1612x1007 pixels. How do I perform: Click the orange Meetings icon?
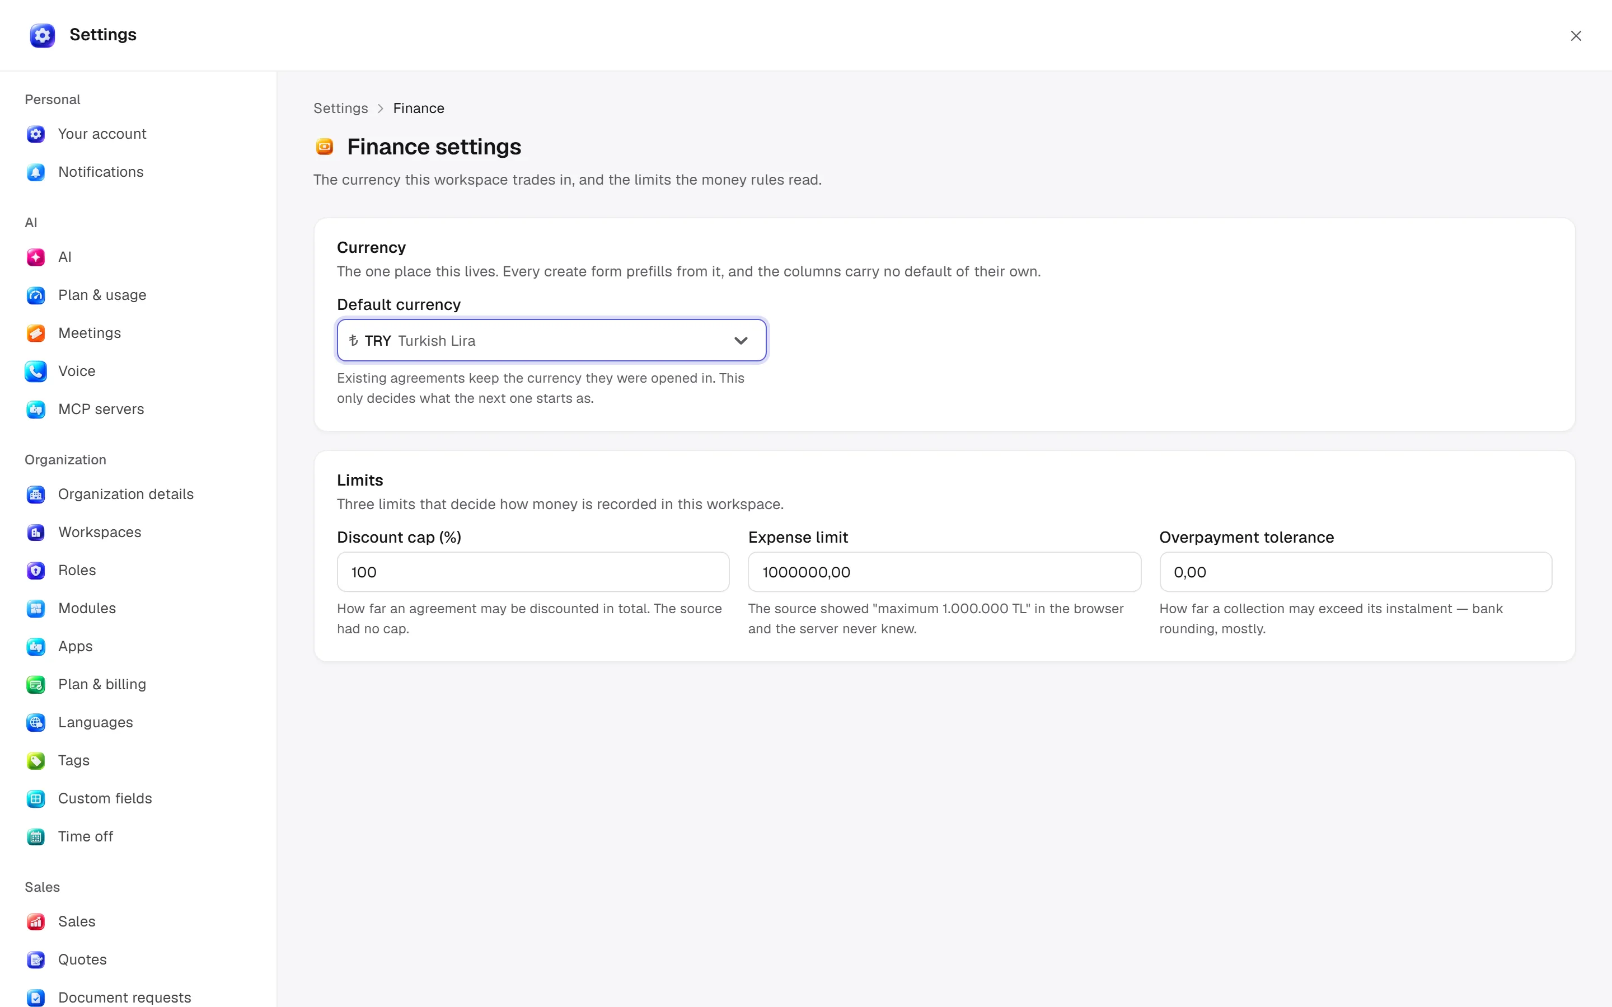point(36,333)
